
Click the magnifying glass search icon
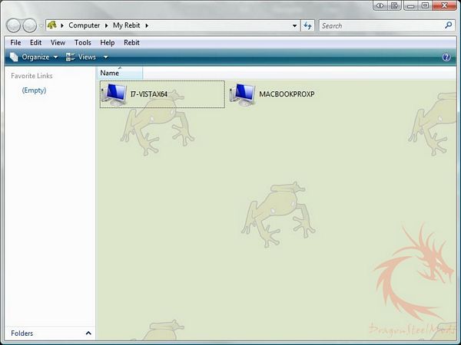click(x=449, y=25)
